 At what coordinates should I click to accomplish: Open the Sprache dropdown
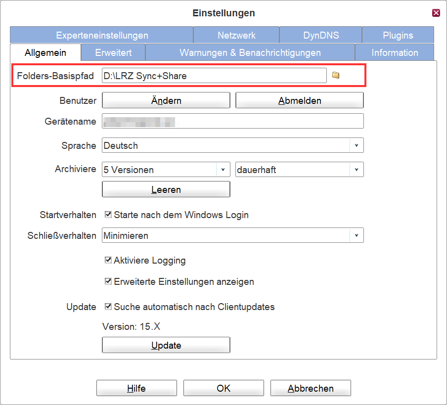click(357, 146)
